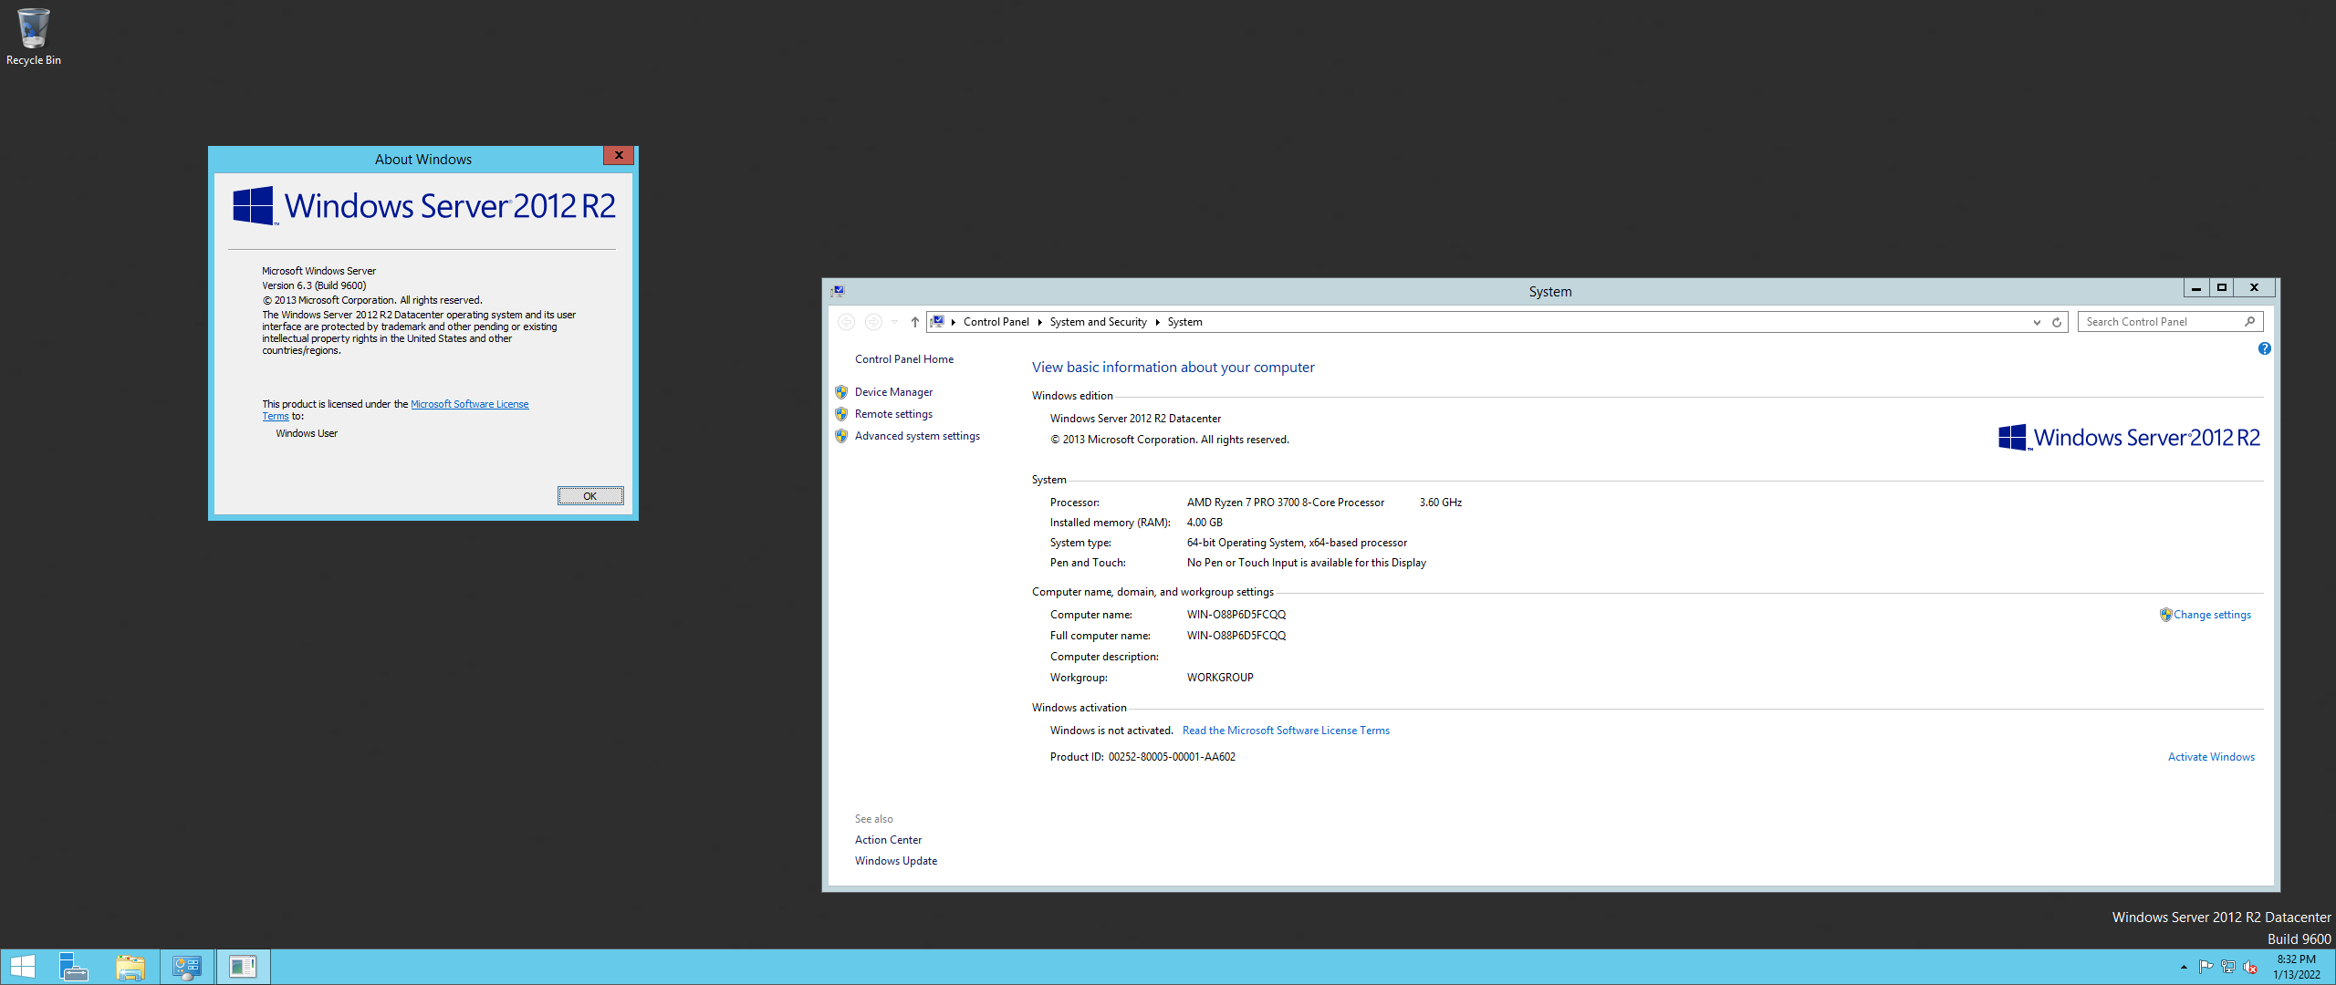
Task: Open Action Center under See also
Action: (888, 840)
